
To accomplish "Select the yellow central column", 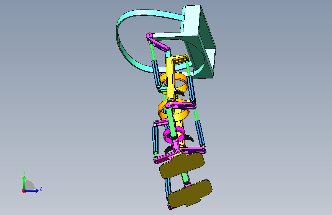I will click(171, 78).
